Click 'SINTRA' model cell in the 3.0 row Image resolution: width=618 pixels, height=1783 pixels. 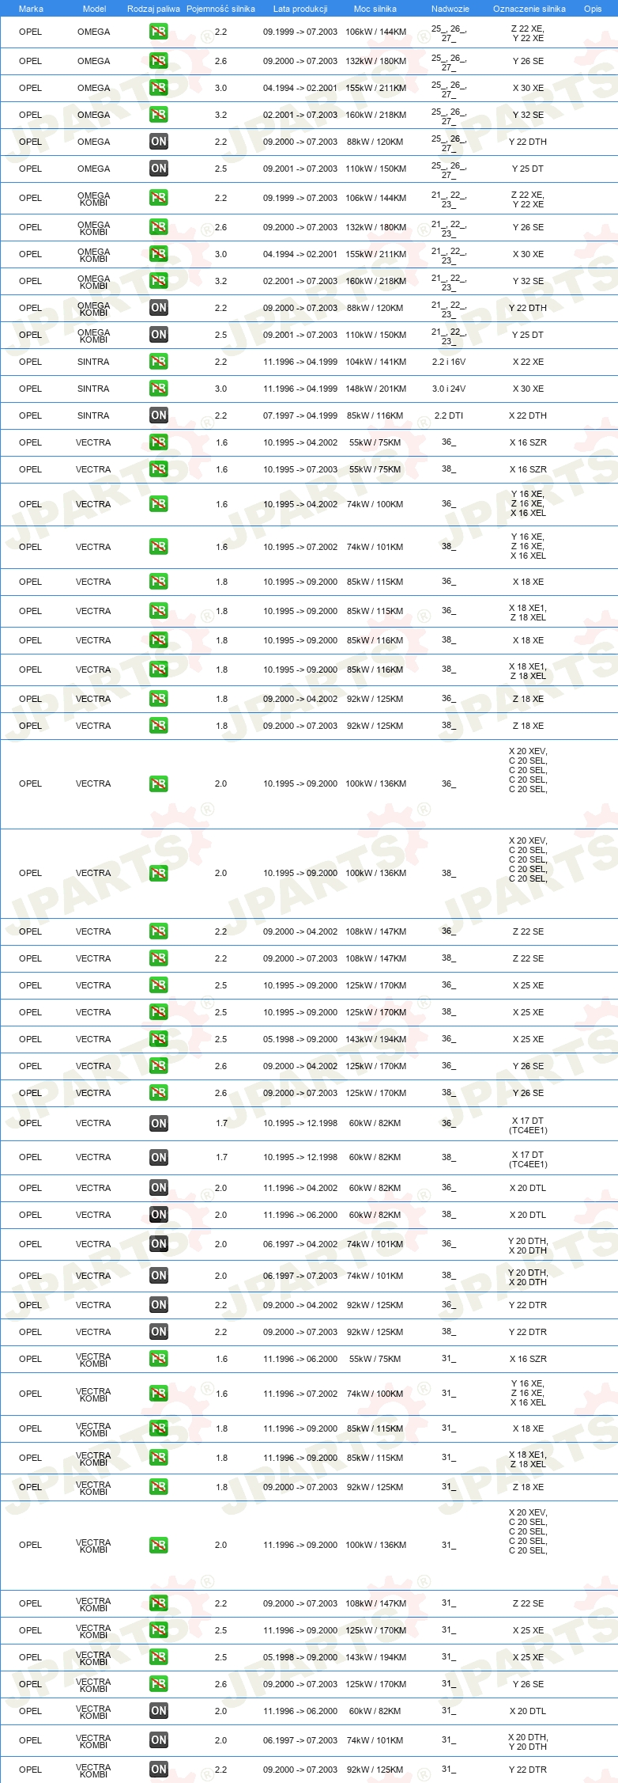coord(93,389)
